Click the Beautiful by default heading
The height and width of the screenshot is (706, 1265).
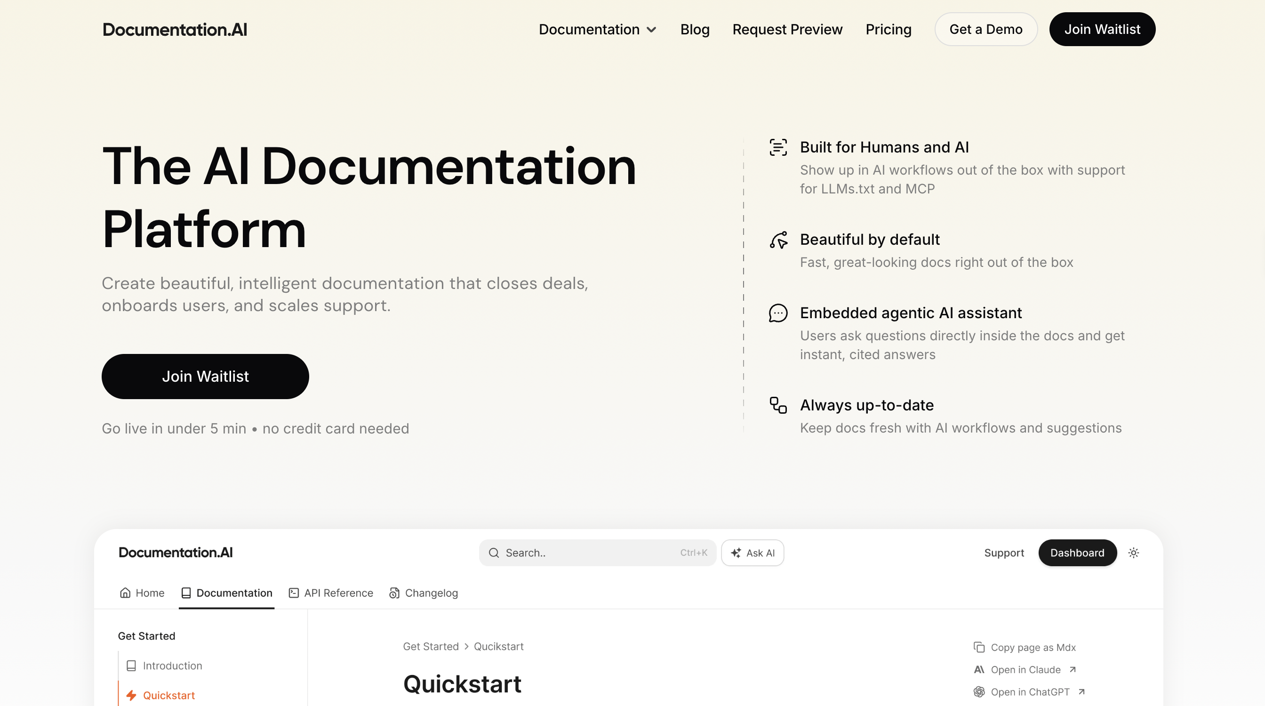870,240
